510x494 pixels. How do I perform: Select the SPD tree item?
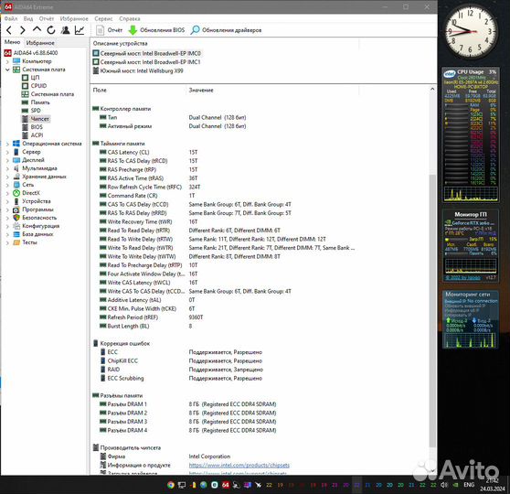point(36,111)
